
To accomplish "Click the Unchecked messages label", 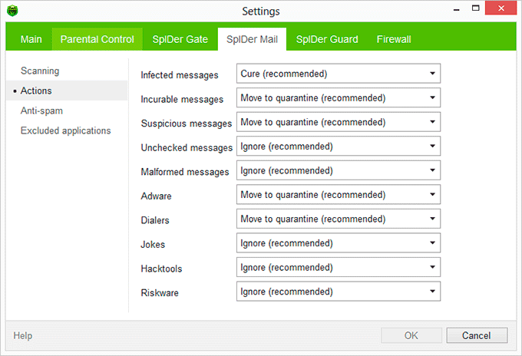I will click(187, 148).
